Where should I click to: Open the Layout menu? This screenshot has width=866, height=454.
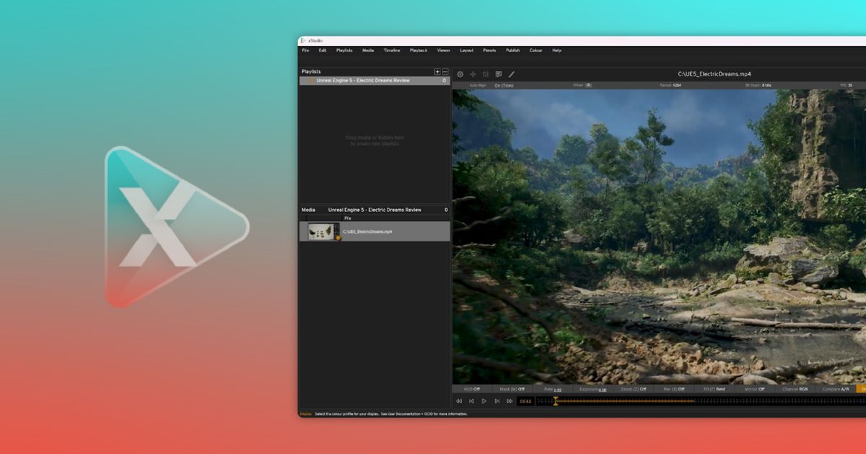click(x=467, y=50)
